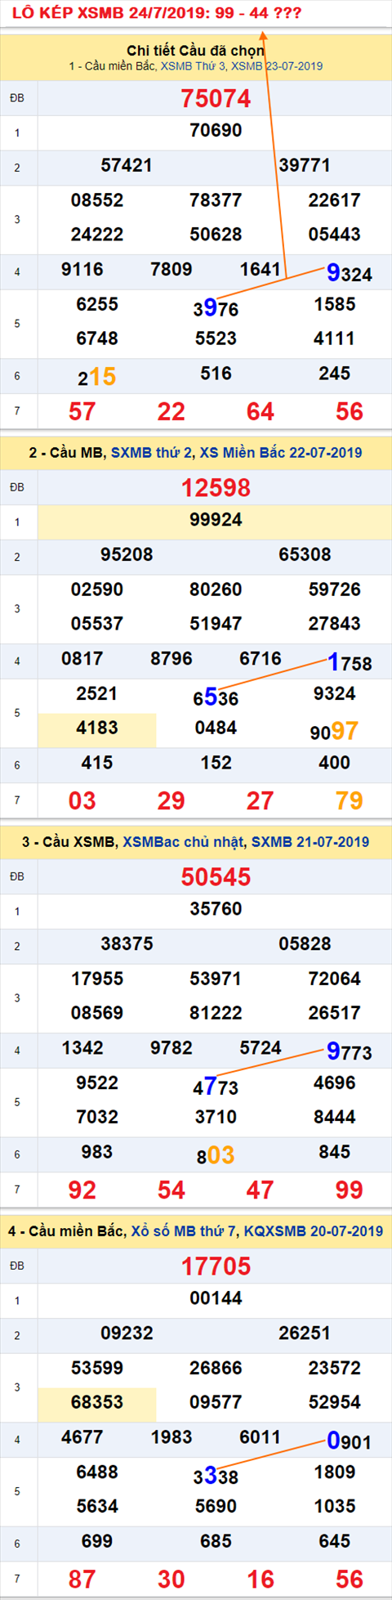Open the KQXSMB 20-07-2019 link
Screen dimensions: 392x1600
tap(312, 1230)
